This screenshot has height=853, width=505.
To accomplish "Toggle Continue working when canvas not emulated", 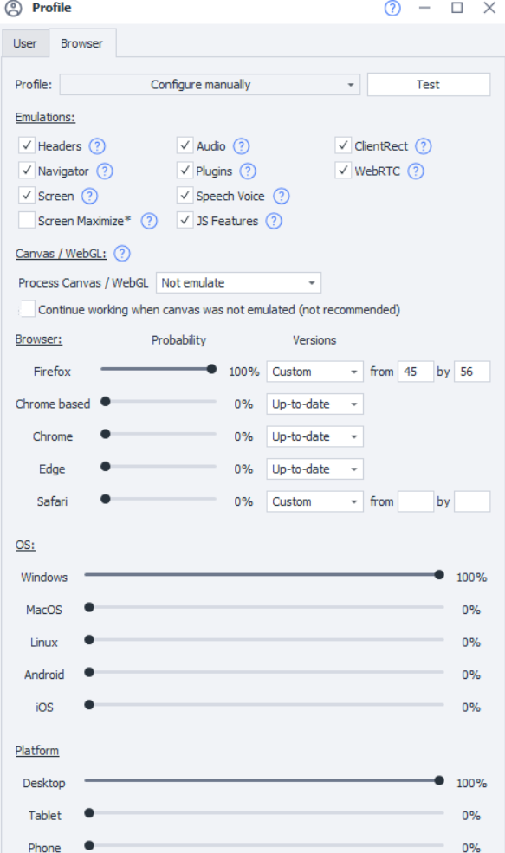I will pos(27,308).
